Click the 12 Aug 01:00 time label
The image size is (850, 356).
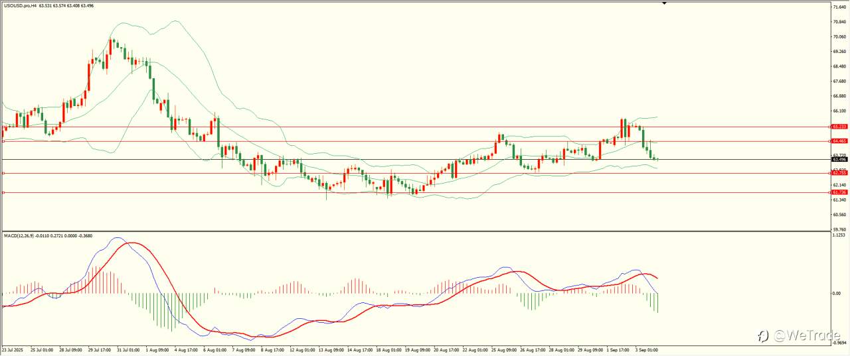pos(303,349)
